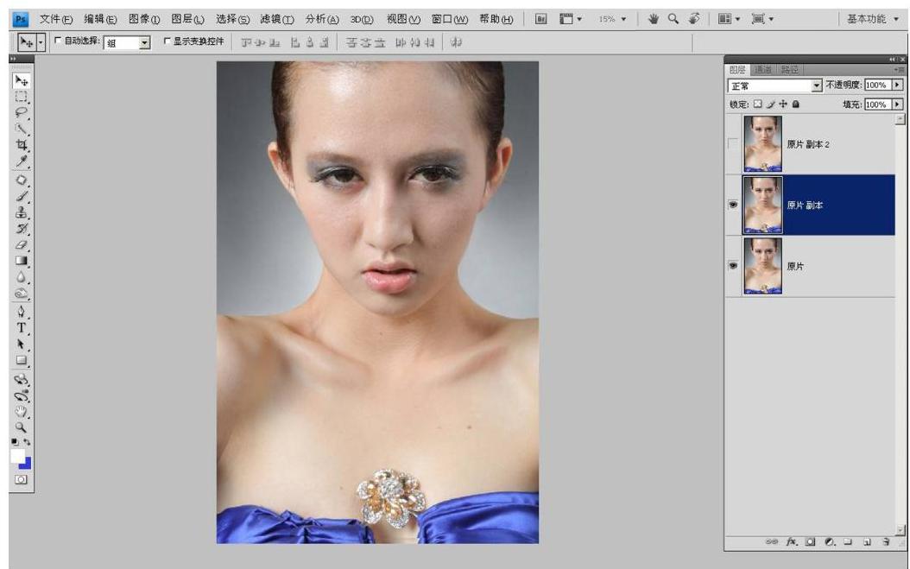Viewport: 910px width, 569px height.
Task: Add a layer style with fx button
Action: pyautogui.click(x=792, y=541)
